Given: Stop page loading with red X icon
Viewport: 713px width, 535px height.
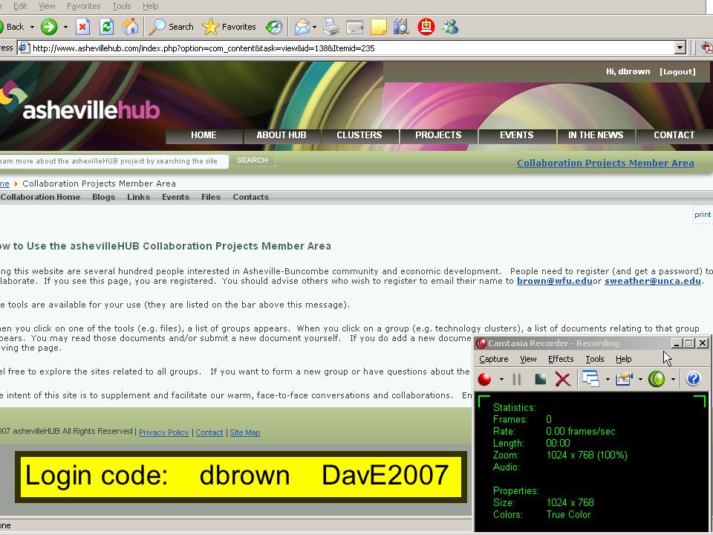Looking at the screenshot, I should (82, 27).
